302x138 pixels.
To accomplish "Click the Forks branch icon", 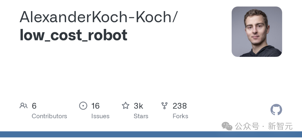I will point(164,106).
